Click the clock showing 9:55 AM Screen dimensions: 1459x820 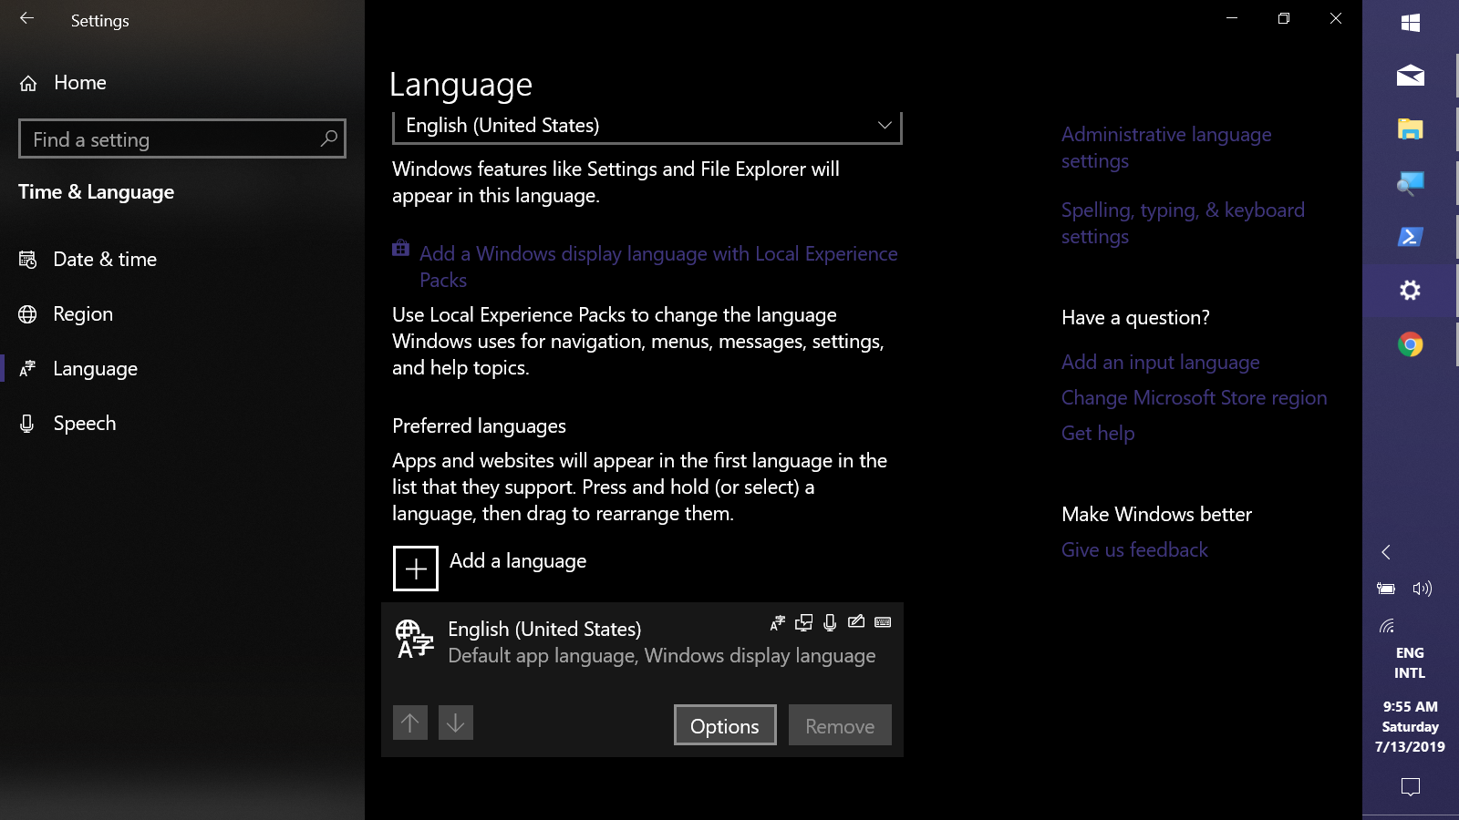(x=1410, y=727)
